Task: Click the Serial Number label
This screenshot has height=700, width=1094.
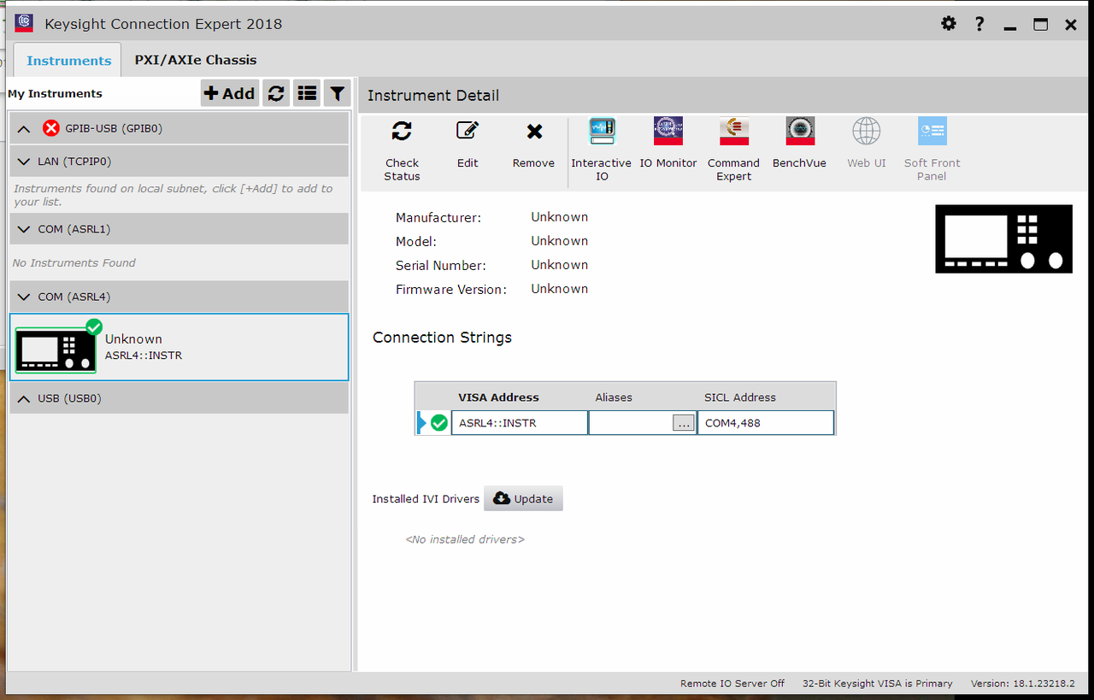Action: pyautogui.click(x=441, y=266)
